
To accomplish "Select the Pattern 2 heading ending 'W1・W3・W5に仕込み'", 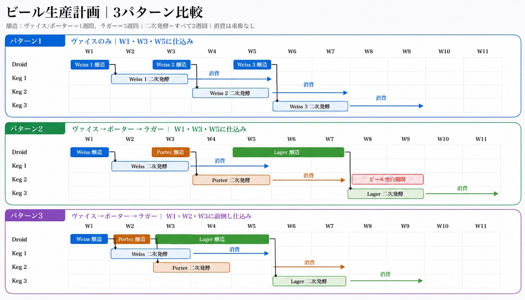I will pyautogui.click(x=159, y=129).
